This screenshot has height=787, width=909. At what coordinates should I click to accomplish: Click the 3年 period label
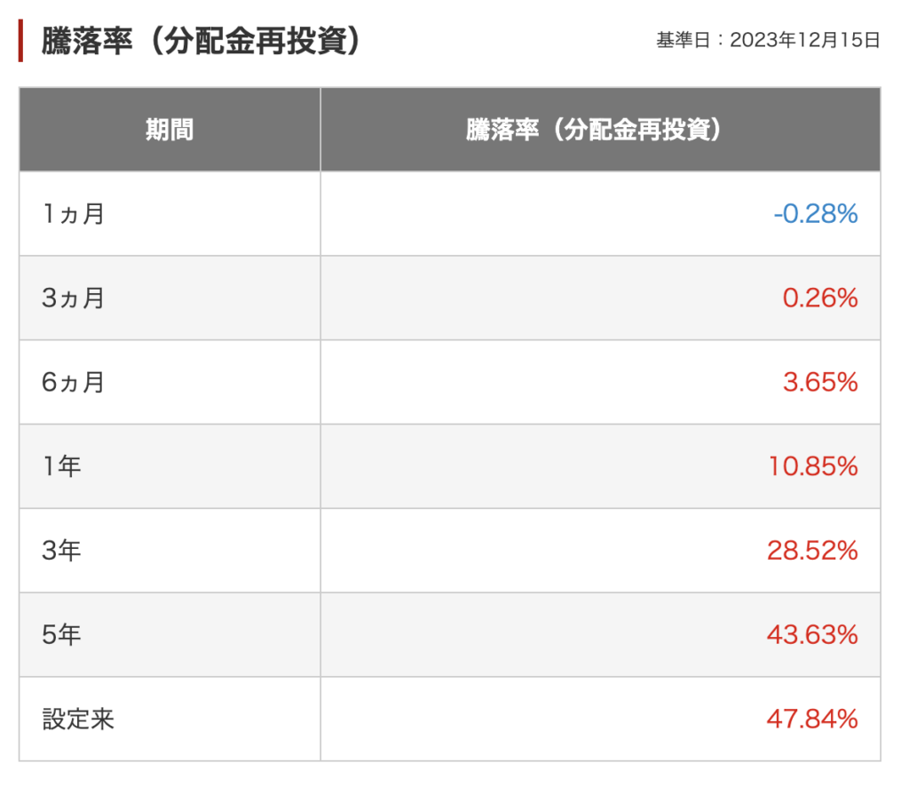coord(62,552)
